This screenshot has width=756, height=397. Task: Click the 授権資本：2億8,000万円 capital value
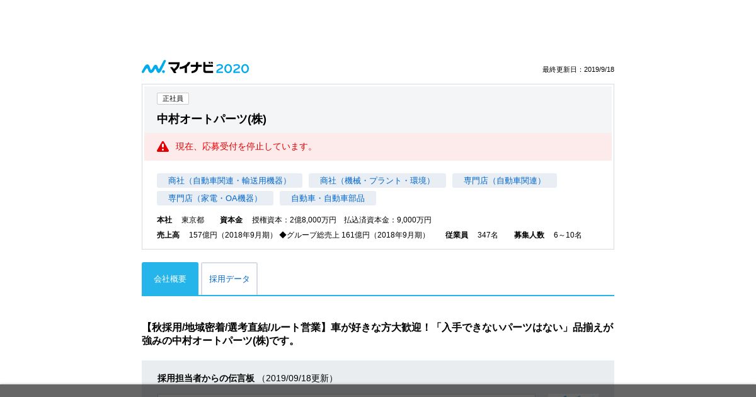click(x=294, y=220)
